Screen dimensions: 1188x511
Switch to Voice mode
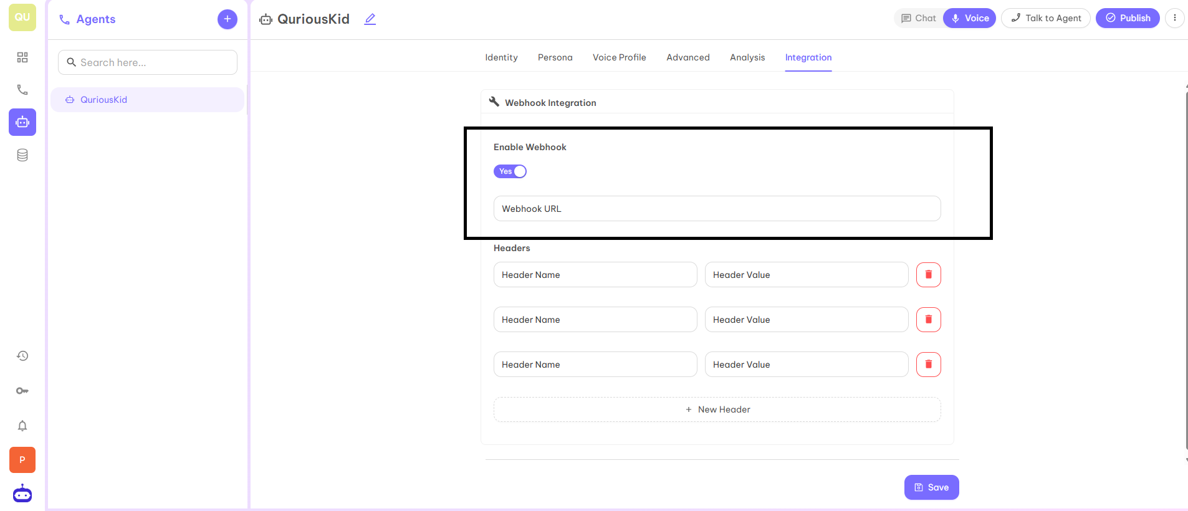pos(970,18)
